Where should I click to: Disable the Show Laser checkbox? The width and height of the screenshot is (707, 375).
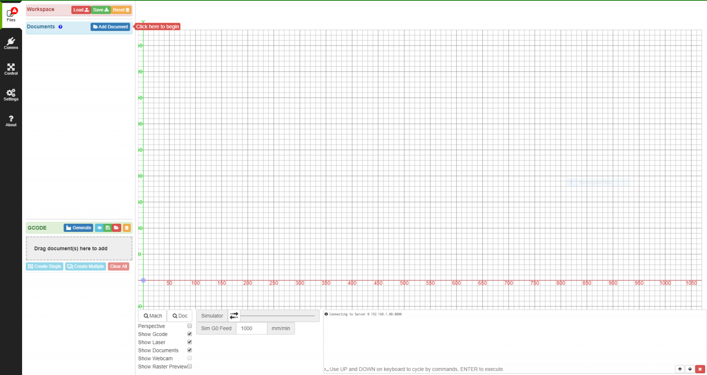pyautogui.click(x=190, y=342)
